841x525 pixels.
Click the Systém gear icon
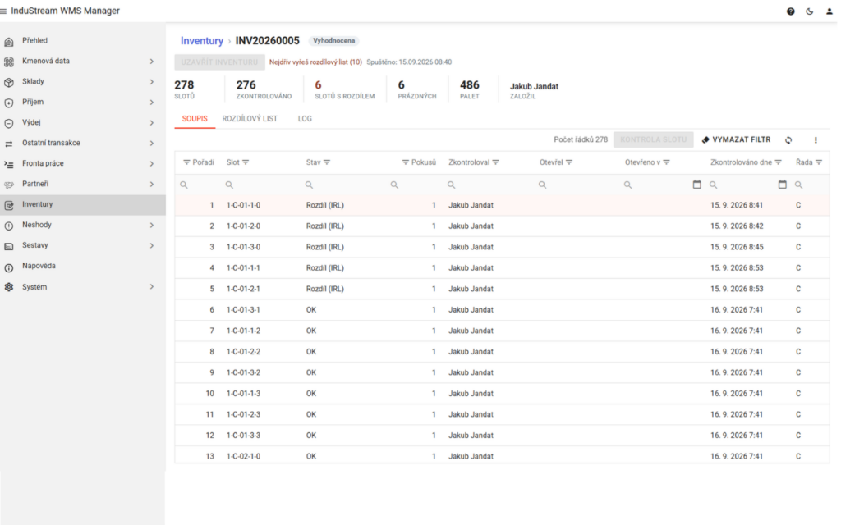pyautogui.click(x=9, y=287)
